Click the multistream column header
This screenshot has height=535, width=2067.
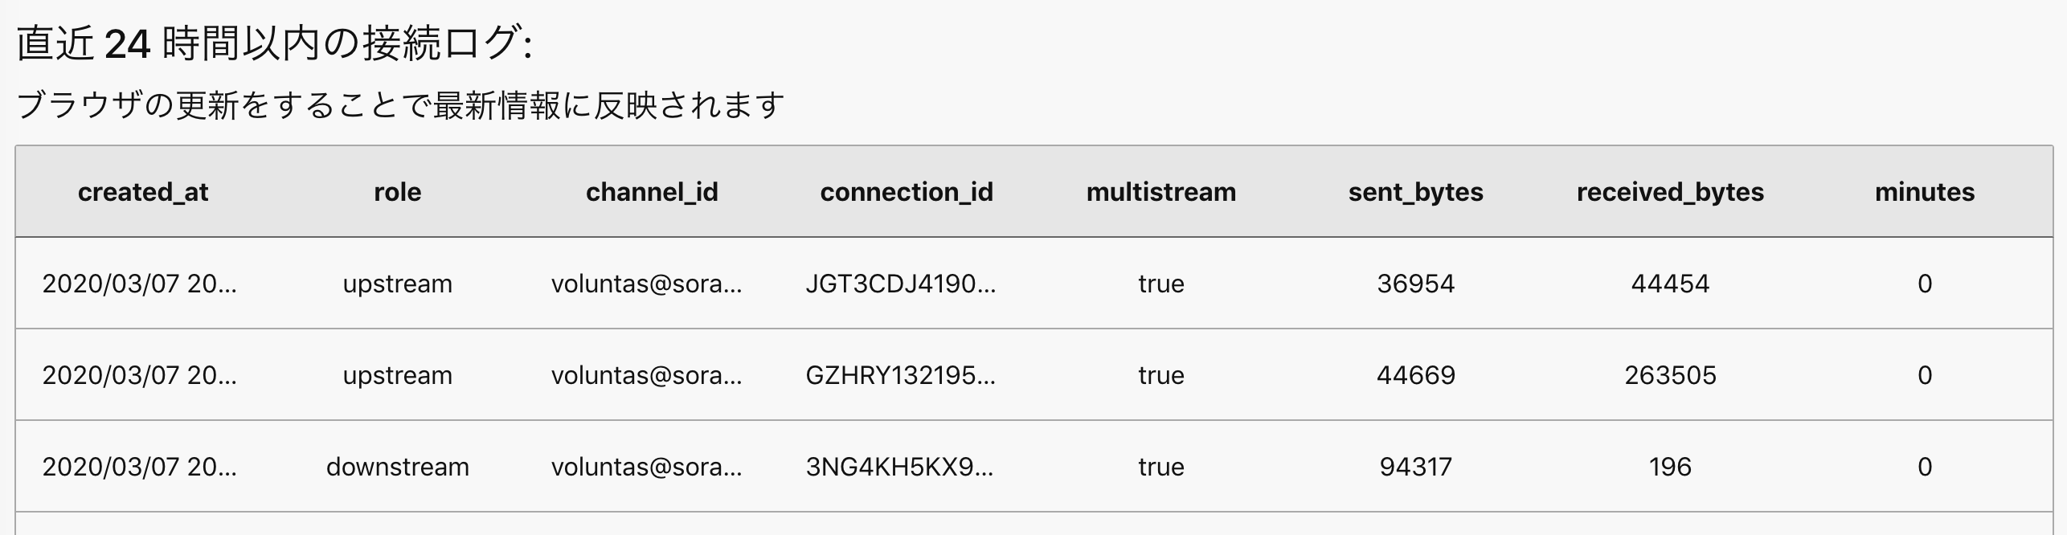[1161, 192]
